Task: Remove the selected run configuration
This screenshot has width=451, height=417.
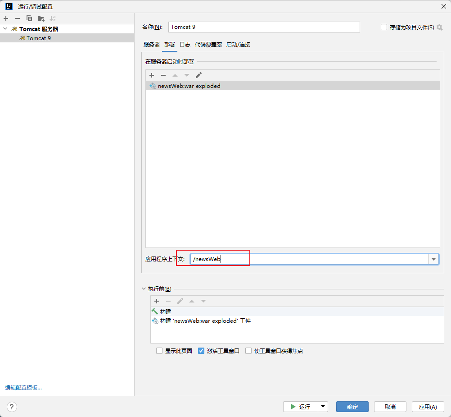Action: pos(18,18)
